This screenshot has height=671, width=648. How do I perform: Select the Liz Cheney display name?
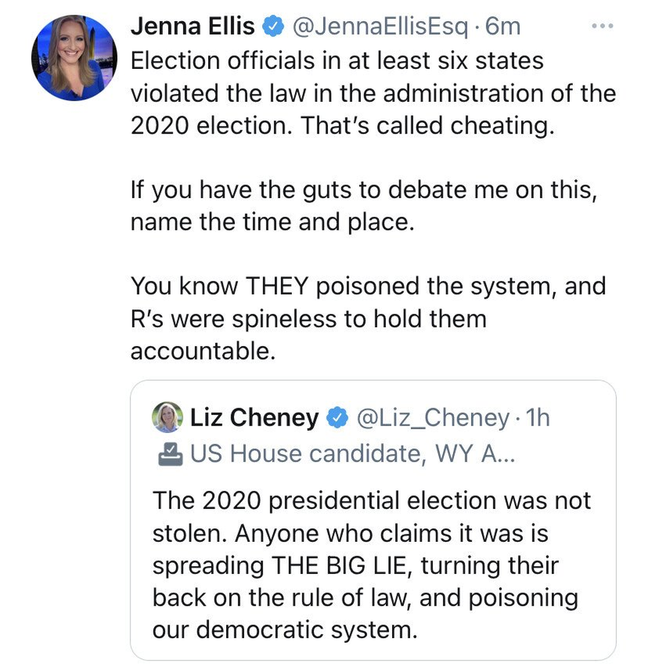[254, 418]
